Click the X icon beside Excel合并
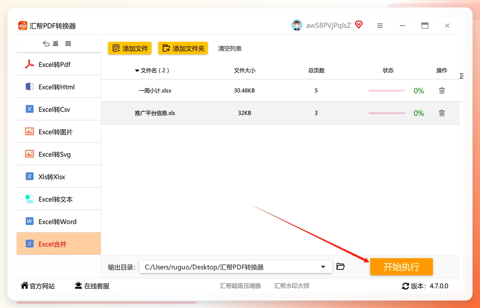480x308 pixels. click(30, 244)
